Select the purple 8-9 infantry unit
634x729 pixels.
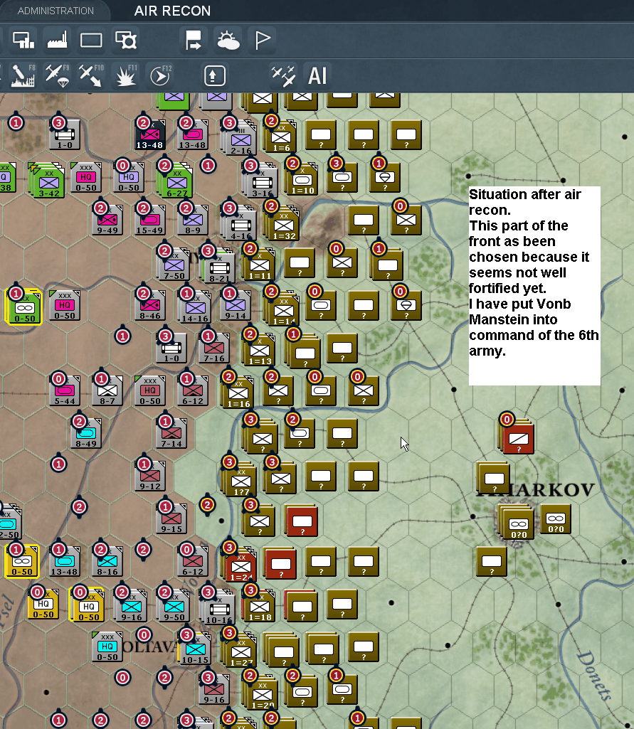[193, 220]
